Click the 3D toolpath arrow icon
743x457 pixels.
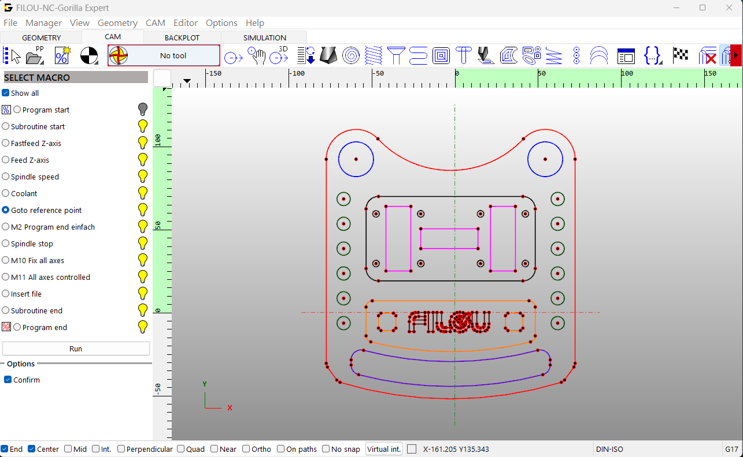click(x=279, y=55)
